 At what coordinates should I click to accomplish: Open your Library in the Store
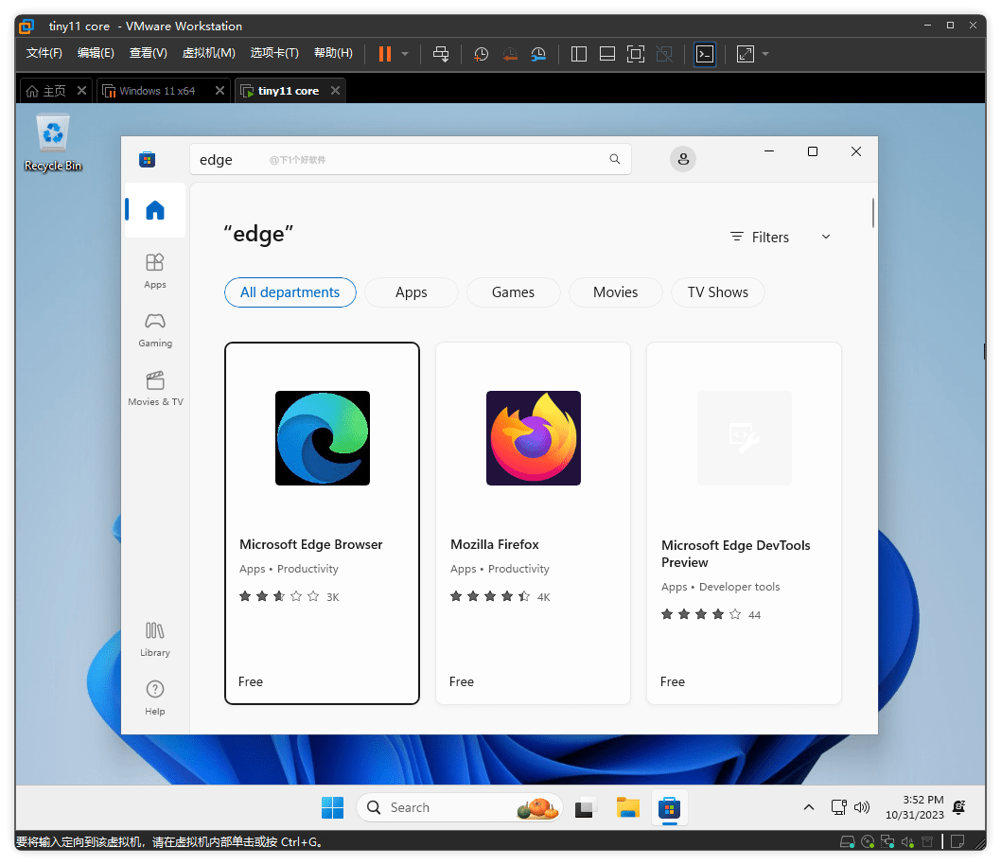pyautogui.click(x=154, y=638)
